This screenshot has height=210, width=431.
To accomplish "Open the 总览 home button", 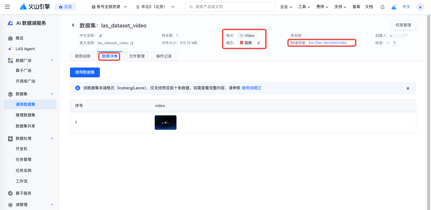I will [x=65, y=7].
